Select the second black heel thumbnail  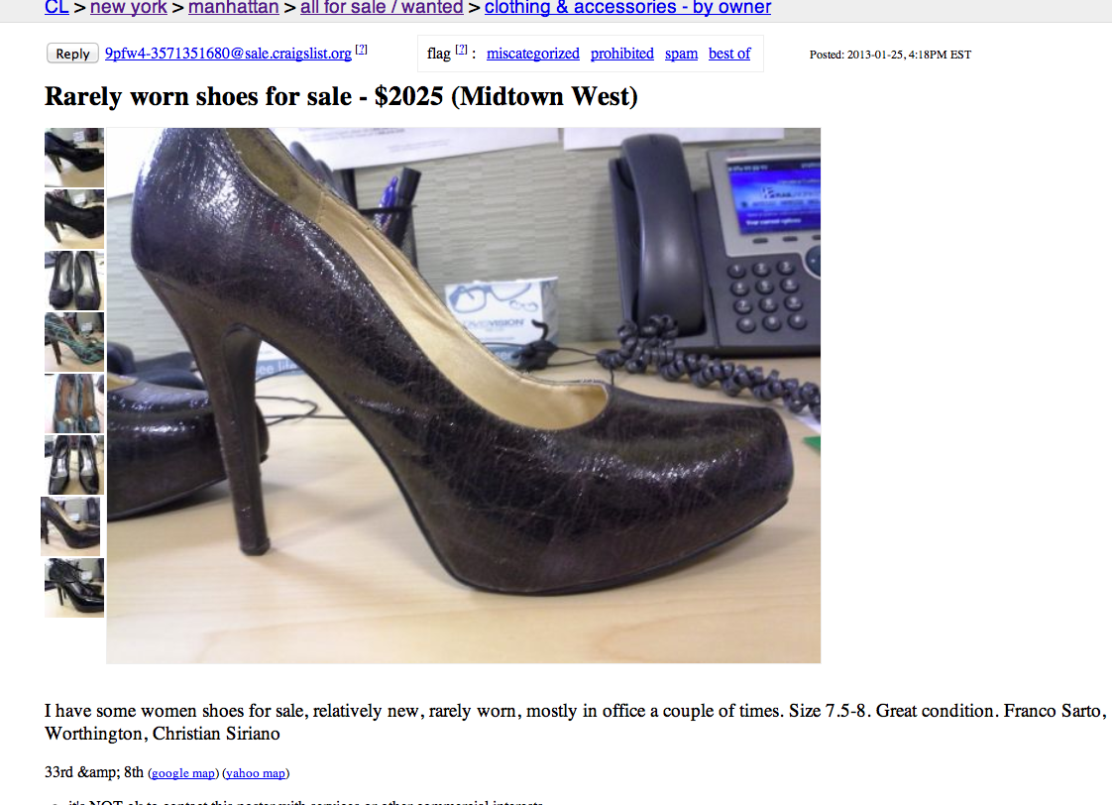[x=74, y=218]
